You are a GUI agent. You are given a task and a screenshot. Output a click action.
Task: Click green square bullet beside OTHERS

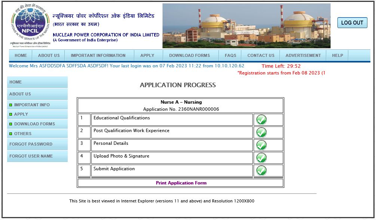[10, 134]
